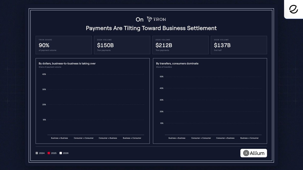Toggle the 2025 legend label
The image size is (303, 170).
54,153
